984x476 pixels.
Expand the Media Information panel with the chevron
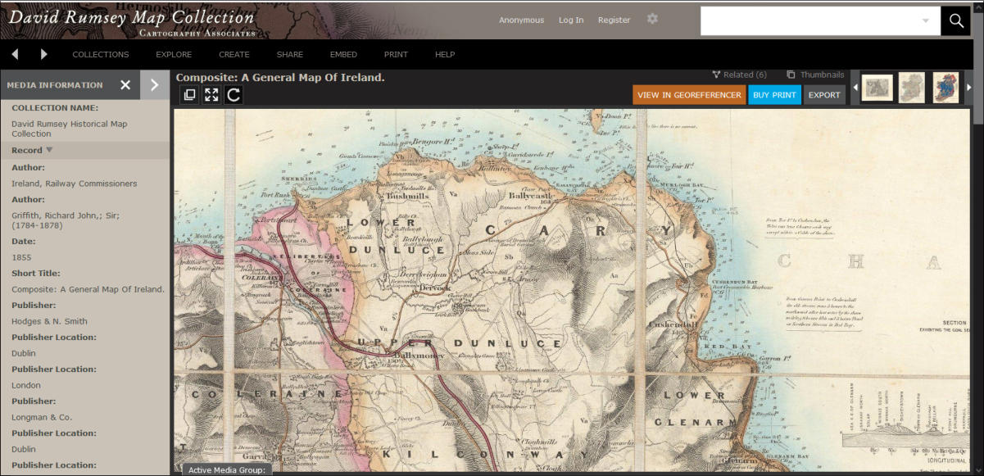[155, 84]
